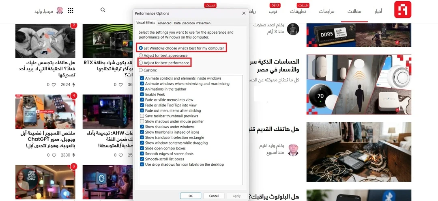
Task: Click author avatar of وليد غنيم
Action: click(293, 149)
